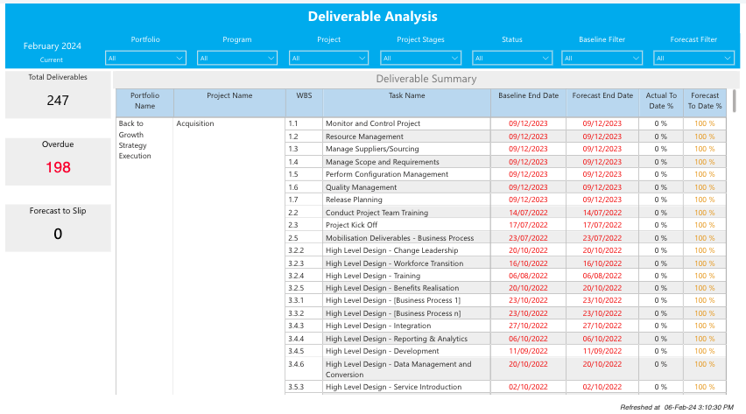Sort by Actual To Date % header

click(661, 102)
